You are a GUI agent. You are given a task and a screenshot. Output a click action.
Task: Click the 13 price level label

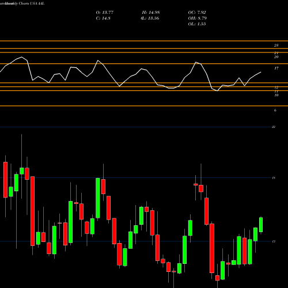pyautogui.click(x=274, y=241)
